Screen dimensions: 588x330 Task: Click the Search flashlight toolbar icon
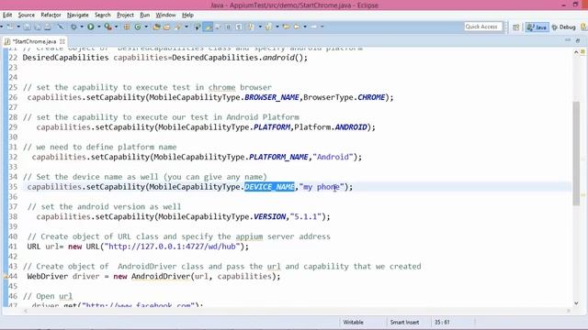point(177,27)
